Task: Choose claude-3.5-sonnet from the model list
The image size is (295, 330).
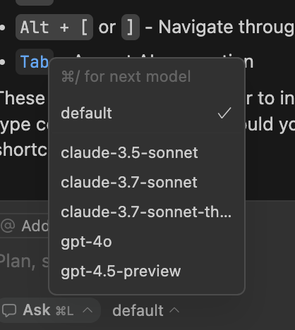Action: click(147, 153)
